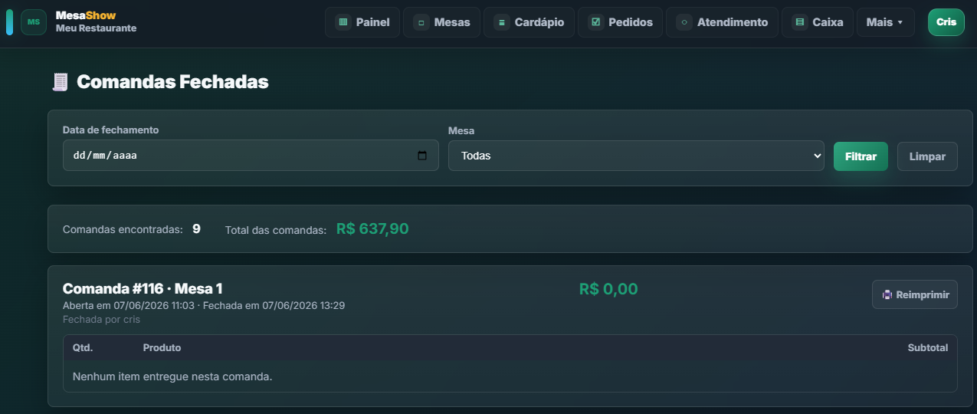Click the MS logo badge
977x414 pixels.
click(x=34, y=22)
